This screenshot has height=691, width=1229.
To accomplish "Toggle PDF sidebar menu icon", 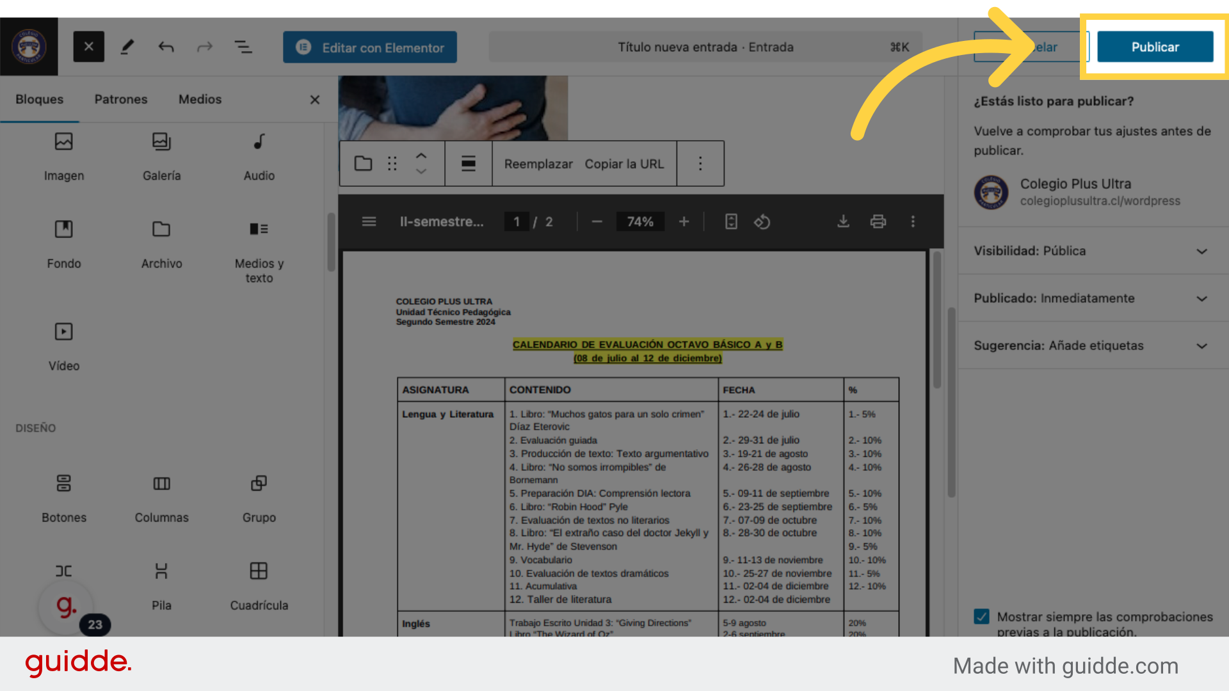I will tap(369, 221).
